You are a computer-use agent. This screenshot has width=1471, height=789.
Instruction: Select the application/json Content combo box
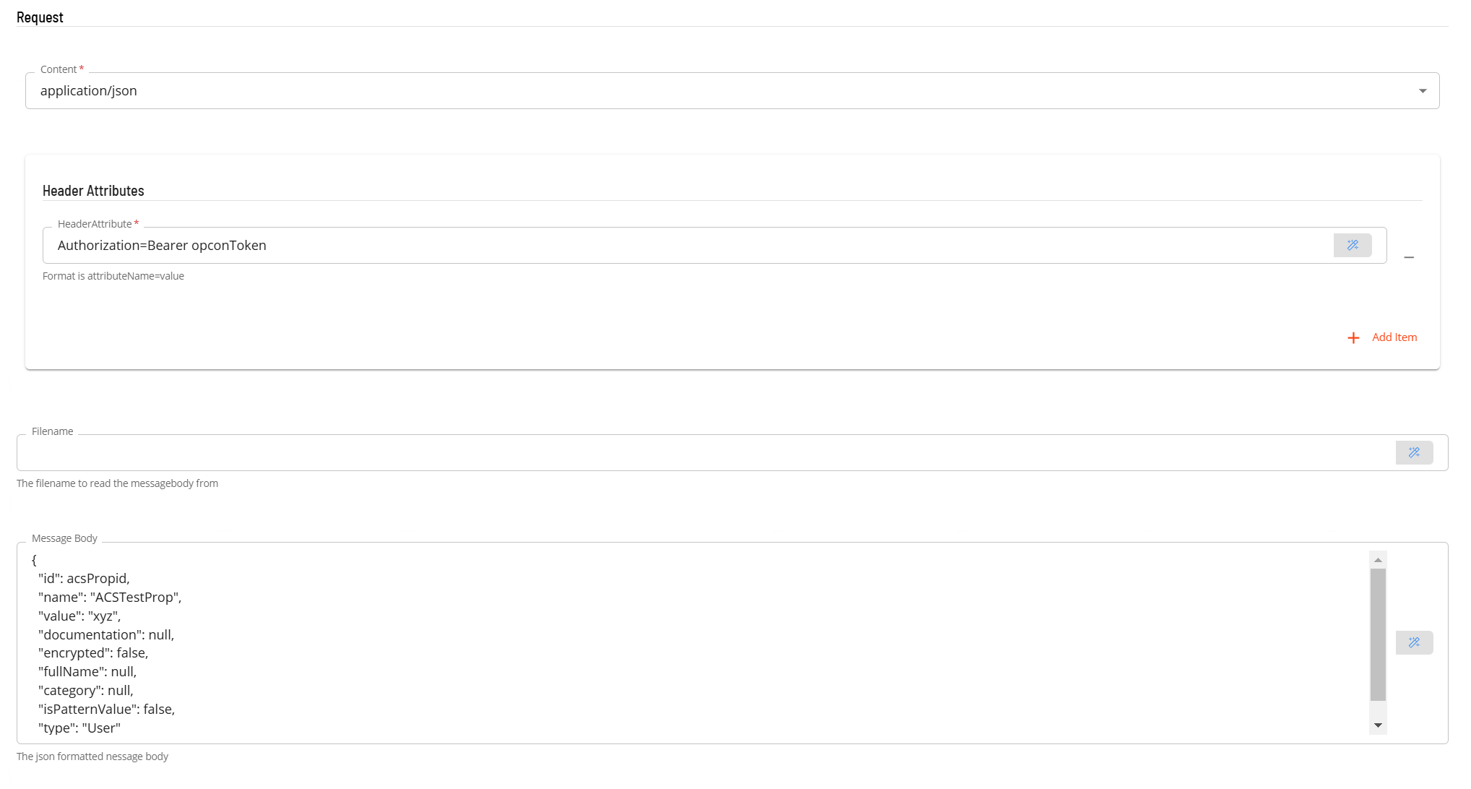click(x=732, y=91)
